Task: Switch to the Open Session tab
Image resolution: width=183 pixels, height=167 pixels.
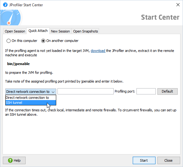Action: point(15,31)
